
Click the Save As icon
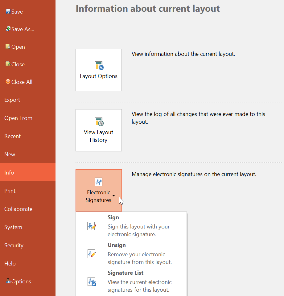[x=8, y=29]
